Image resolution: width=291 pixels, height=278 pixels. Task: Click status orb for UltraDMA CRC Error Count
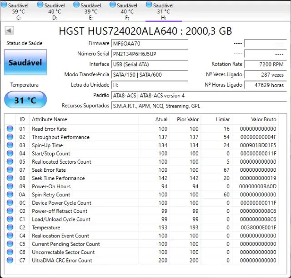point(10,260)
